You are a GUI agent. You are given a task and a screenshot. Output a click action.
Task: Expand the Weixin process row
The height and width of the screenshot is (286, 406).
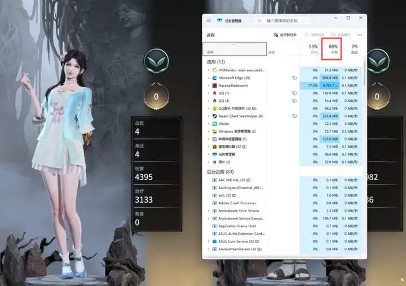click(209, 124)
